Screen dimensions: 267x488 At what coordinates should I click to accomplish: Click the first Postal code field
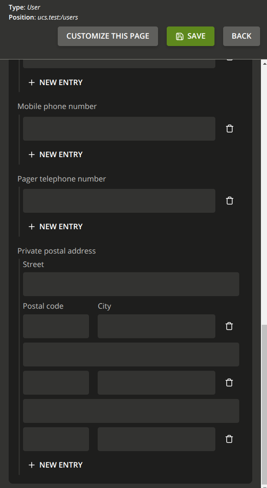56,326
